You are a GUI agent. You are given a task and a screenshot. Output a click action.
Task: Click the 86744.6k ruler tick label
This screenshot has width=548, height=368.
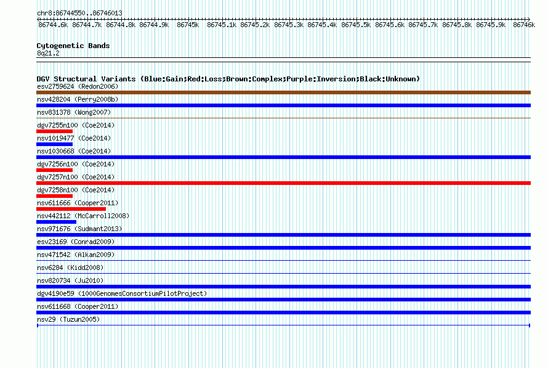click(x=53, y=25)
